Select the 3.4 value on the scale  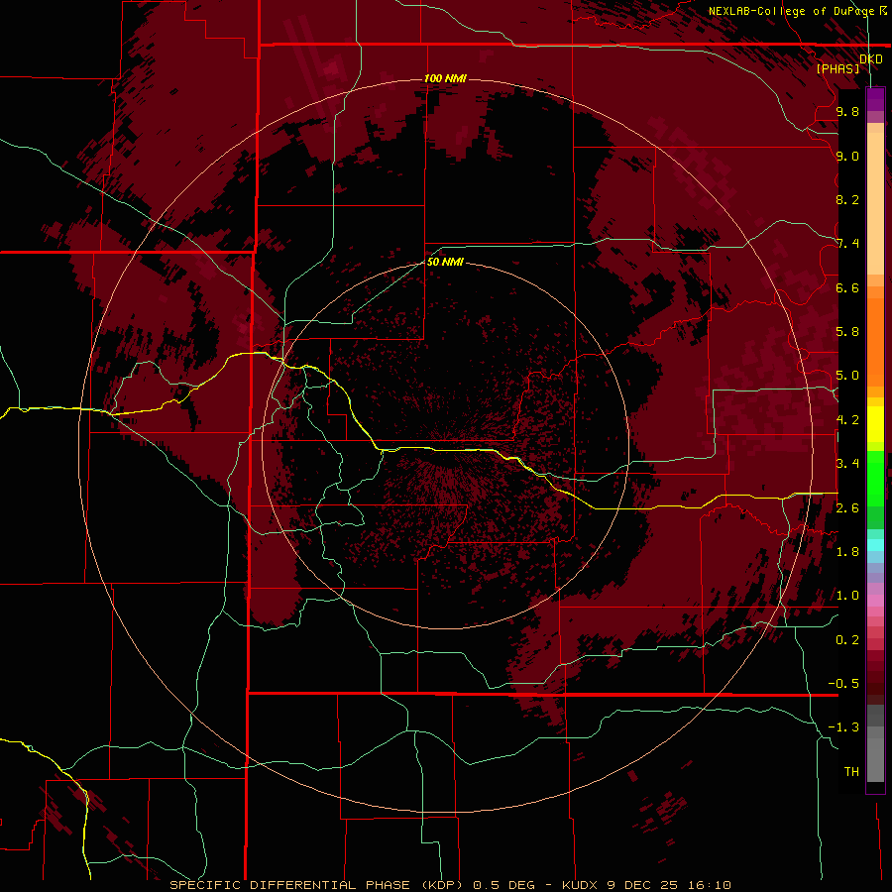(847, 464)
